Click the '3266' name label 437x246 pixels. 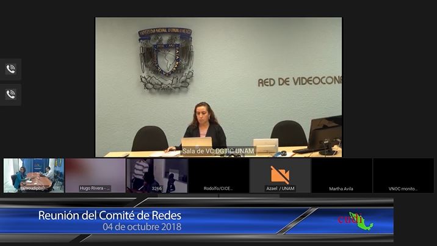coord(157,189)
